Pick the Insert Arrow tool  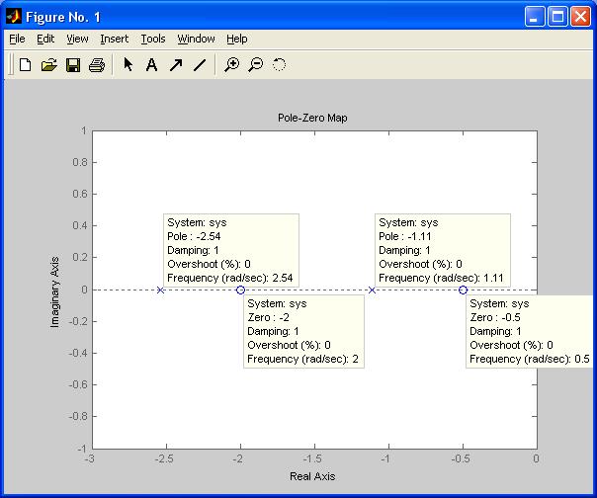pos(175,65)
